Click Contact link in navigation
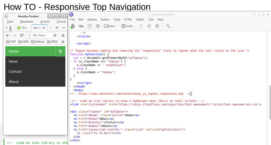Screen dimensions: 271x145 [35, 71]
